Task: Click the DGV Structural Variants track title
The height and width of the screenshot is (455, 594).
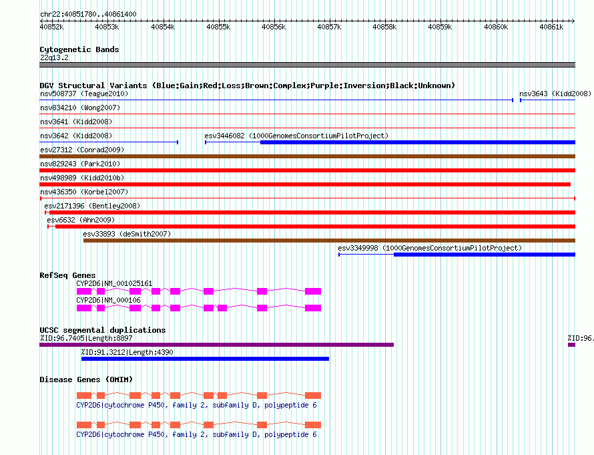Action: pos(247,86)
